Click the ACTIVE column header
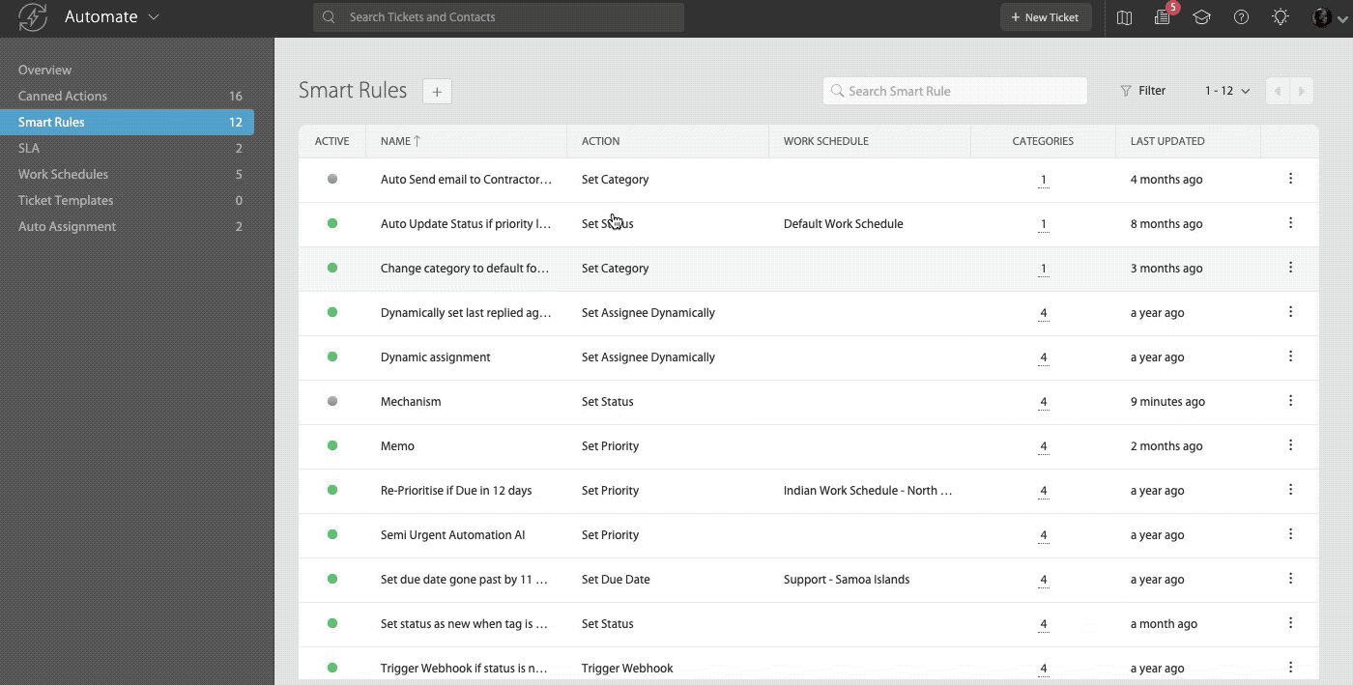Viewport: 1353px width, 685px height. (331, 141)
